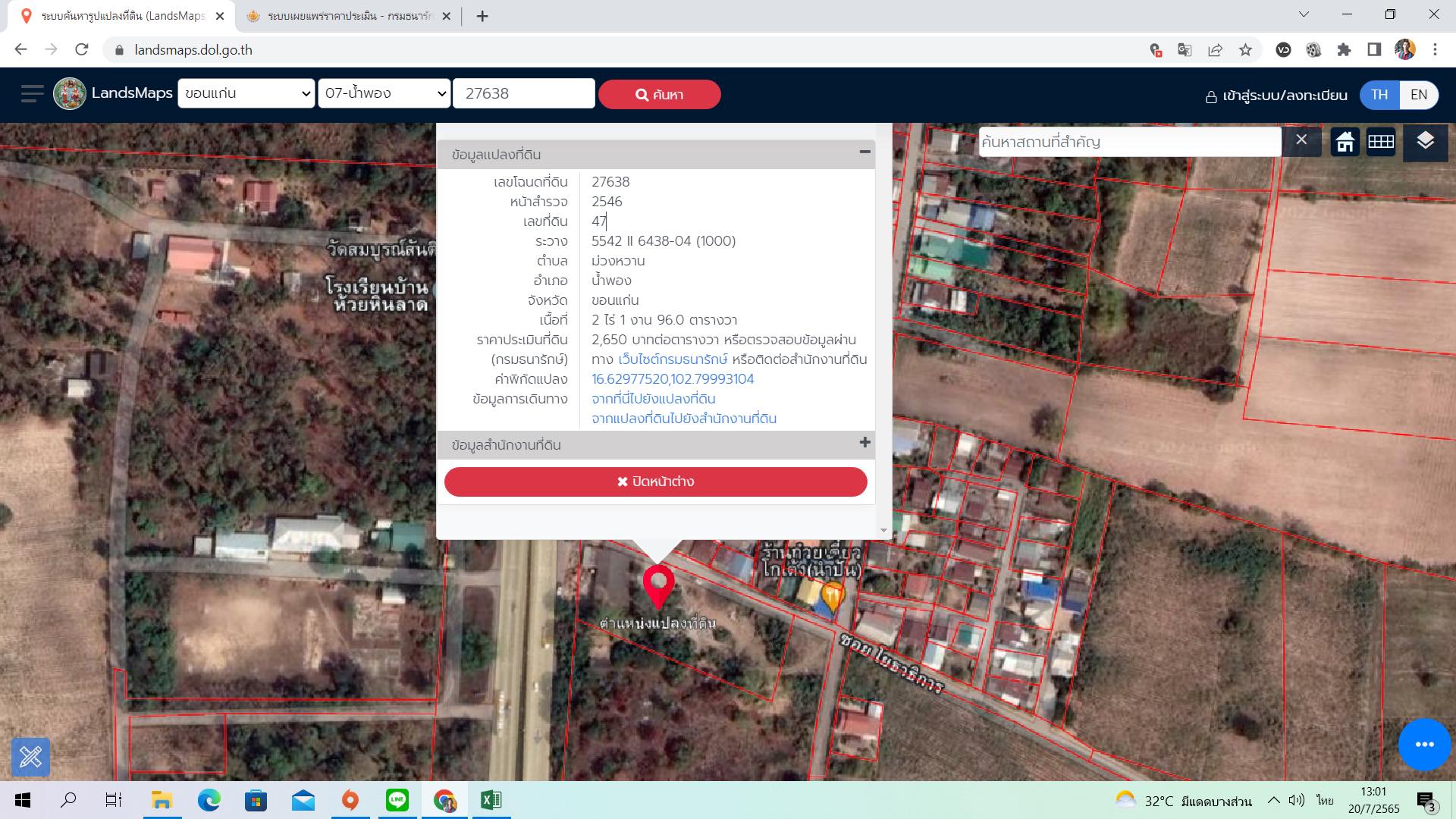
Task: Click the red ค้นหา search button
Action: 659,95
